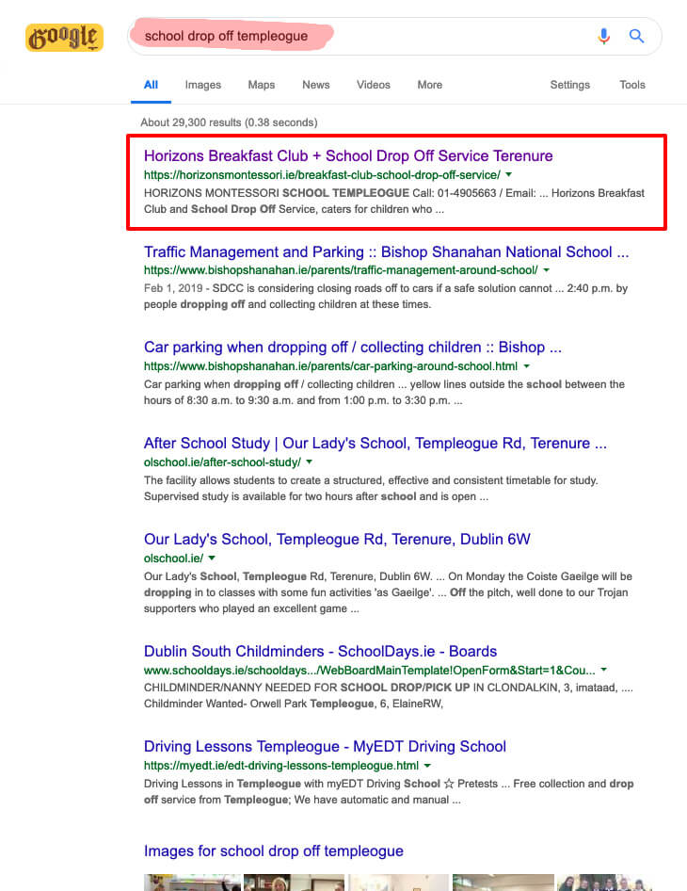
Task: Expand arrow next to car-parking-around-school.html URL
Action: coord(526,366)
